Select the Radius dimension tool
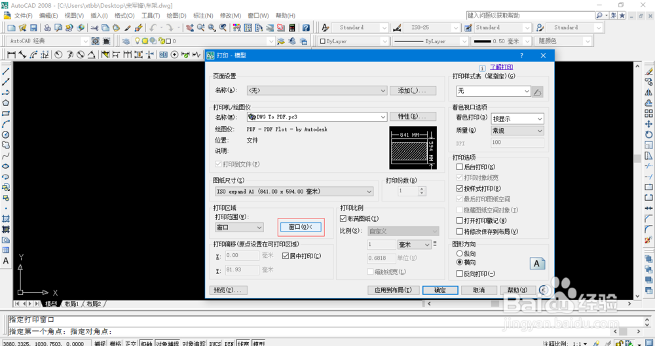Image resolution: width=655 pixels, height=346 pixels. pyautogui.click(x=58, y=55)
